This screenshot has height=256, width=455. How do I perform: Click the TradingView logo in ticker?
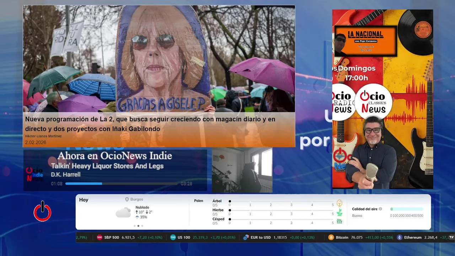point(451,237)
